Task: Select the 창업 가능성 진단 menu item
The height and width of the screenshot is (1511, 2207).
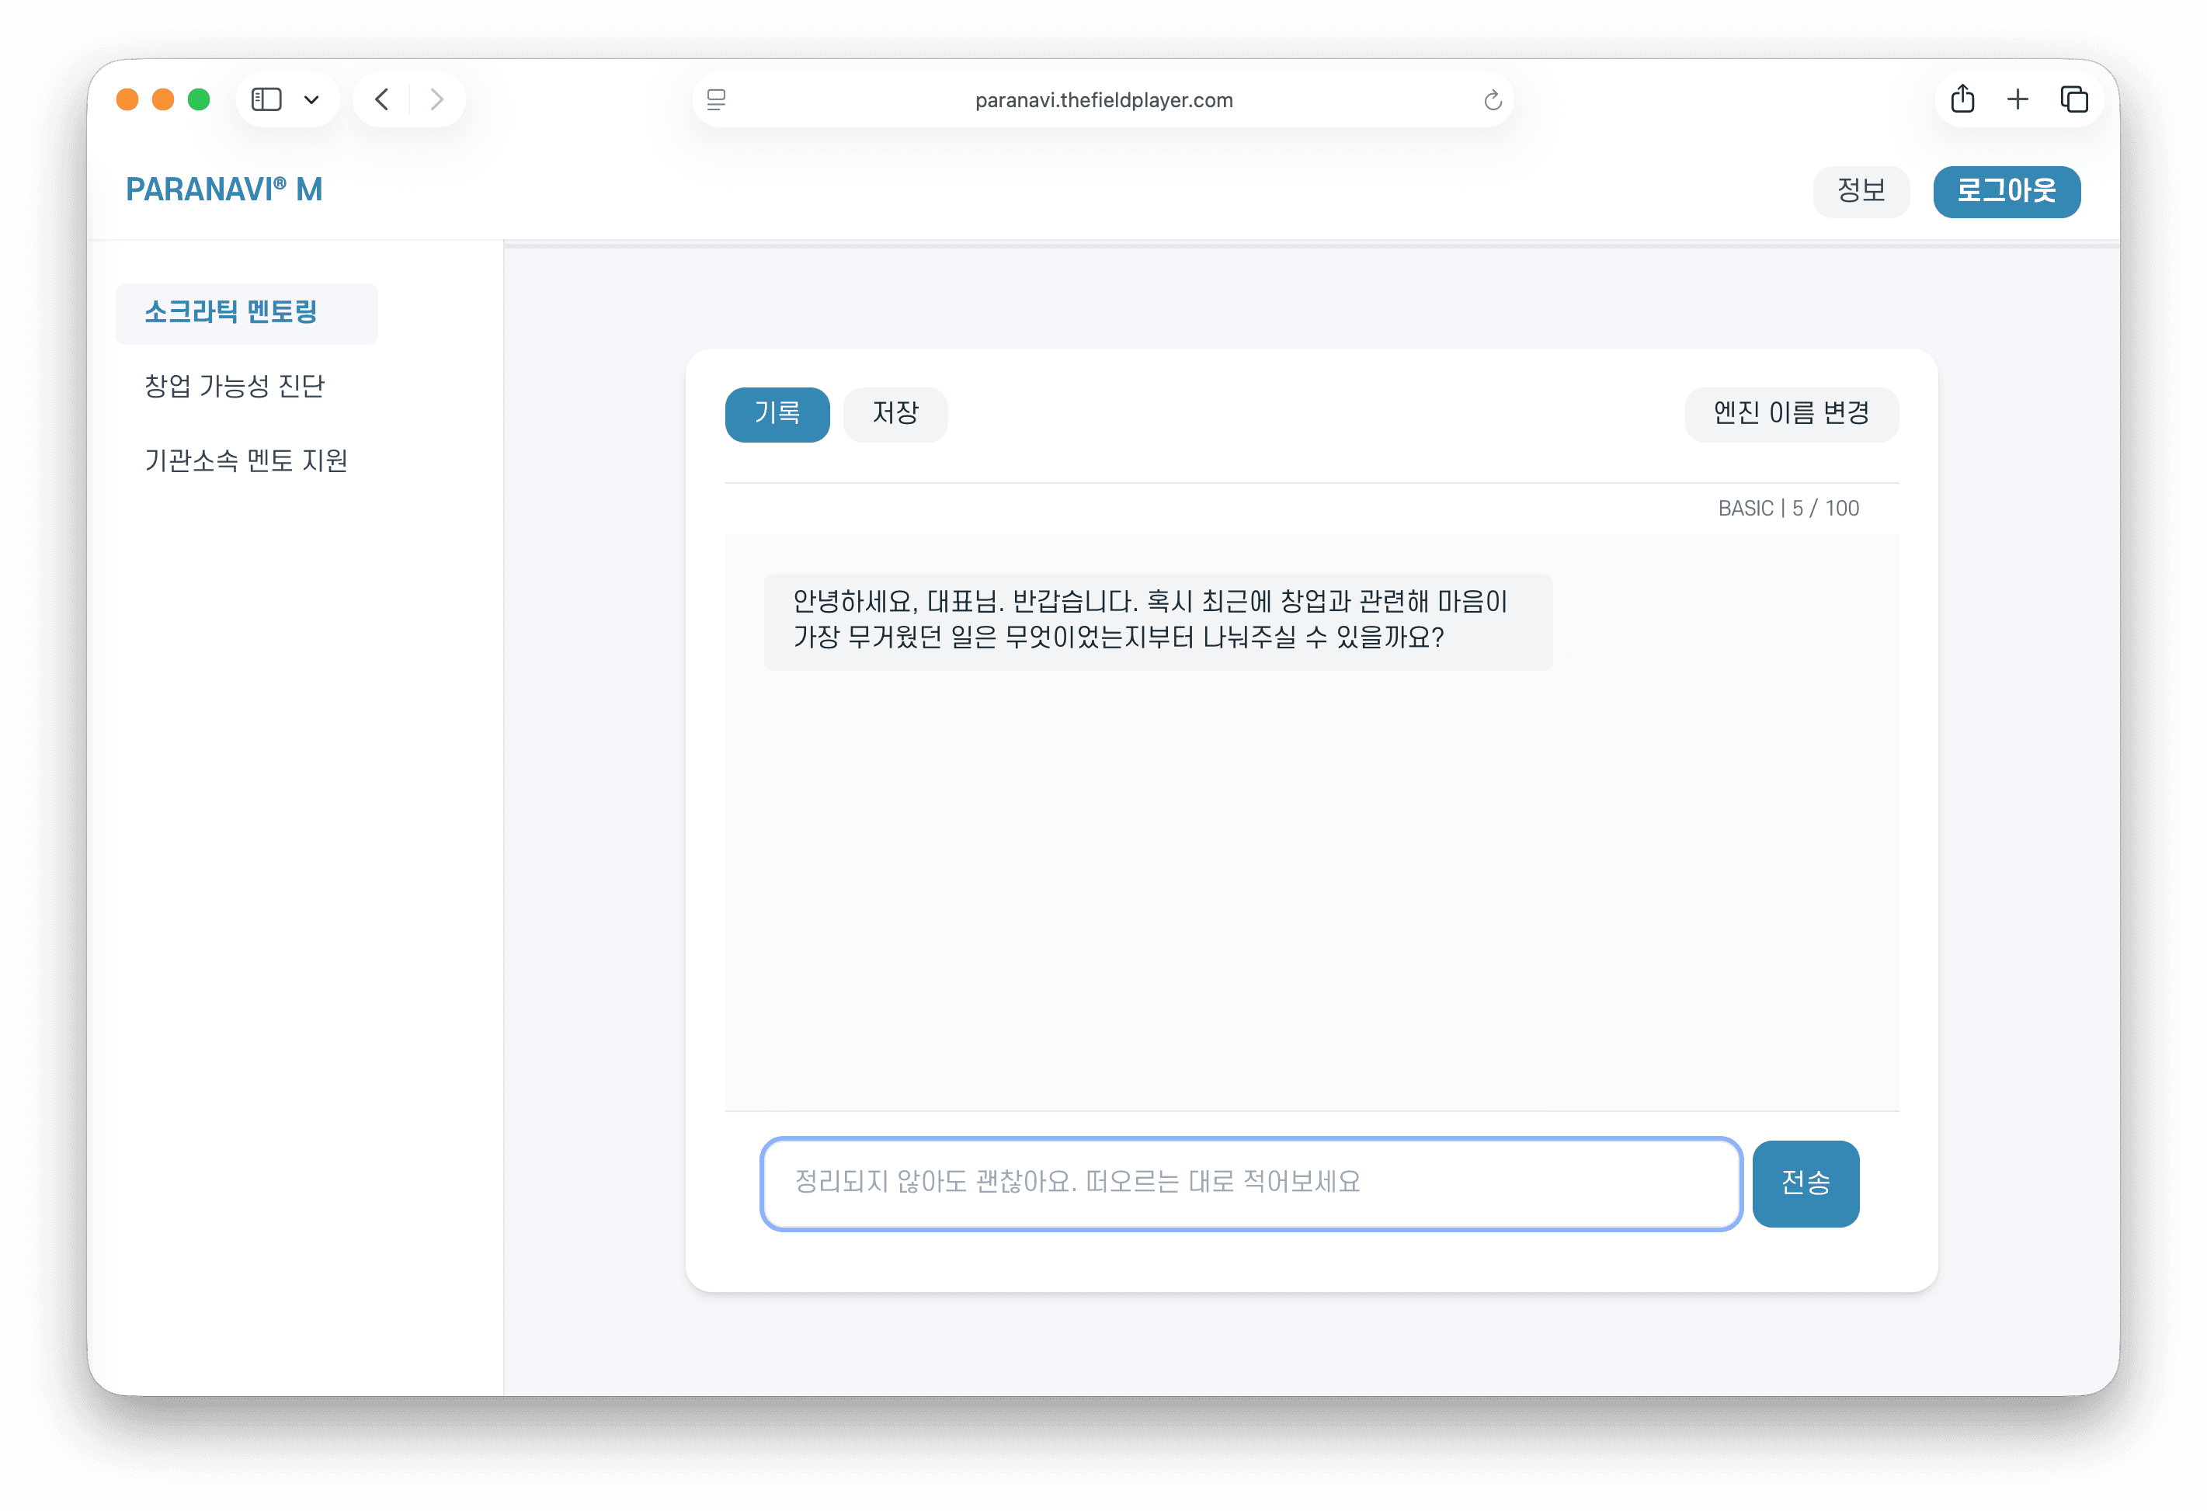Action: point(235,387)
